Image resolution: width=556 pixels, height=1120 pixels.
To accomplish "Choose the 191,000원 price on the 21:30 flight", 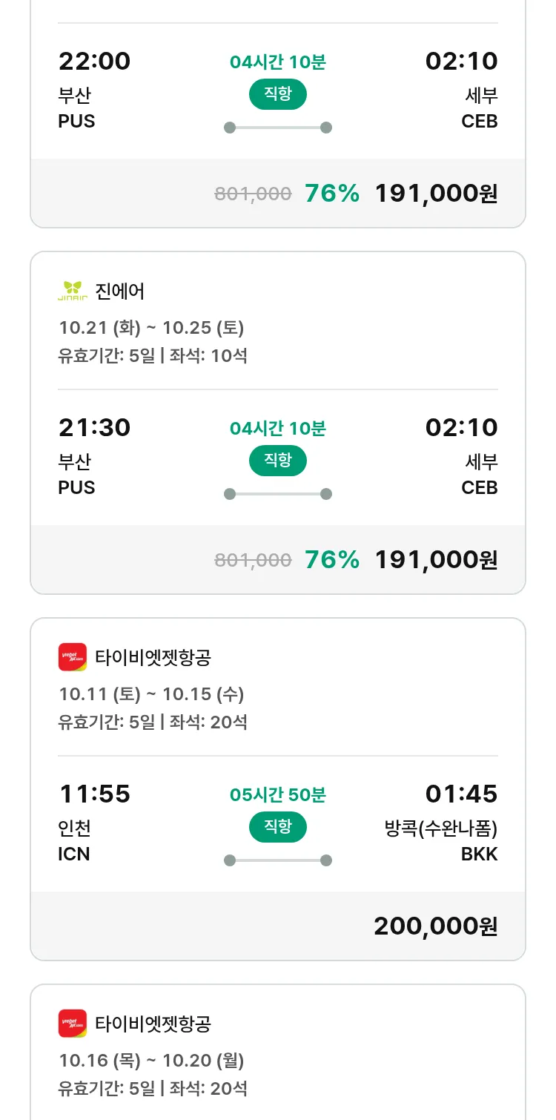I will (436, 560).
